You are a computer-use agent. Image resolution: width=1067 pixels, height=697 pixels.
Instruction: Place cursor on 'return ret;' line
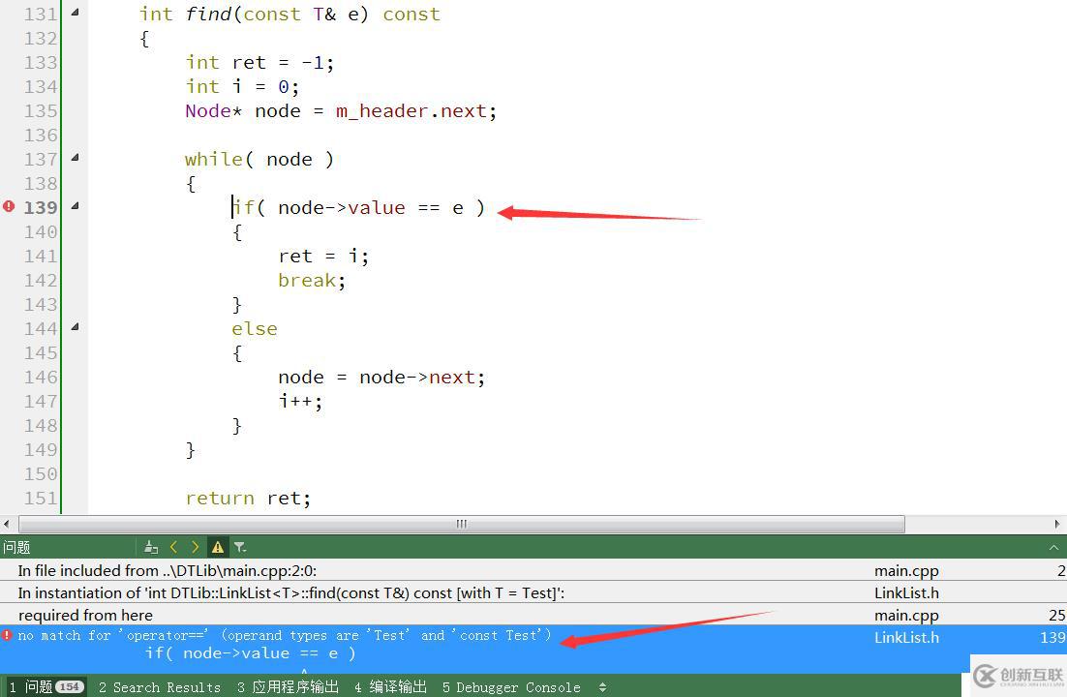tap(248, 499)
